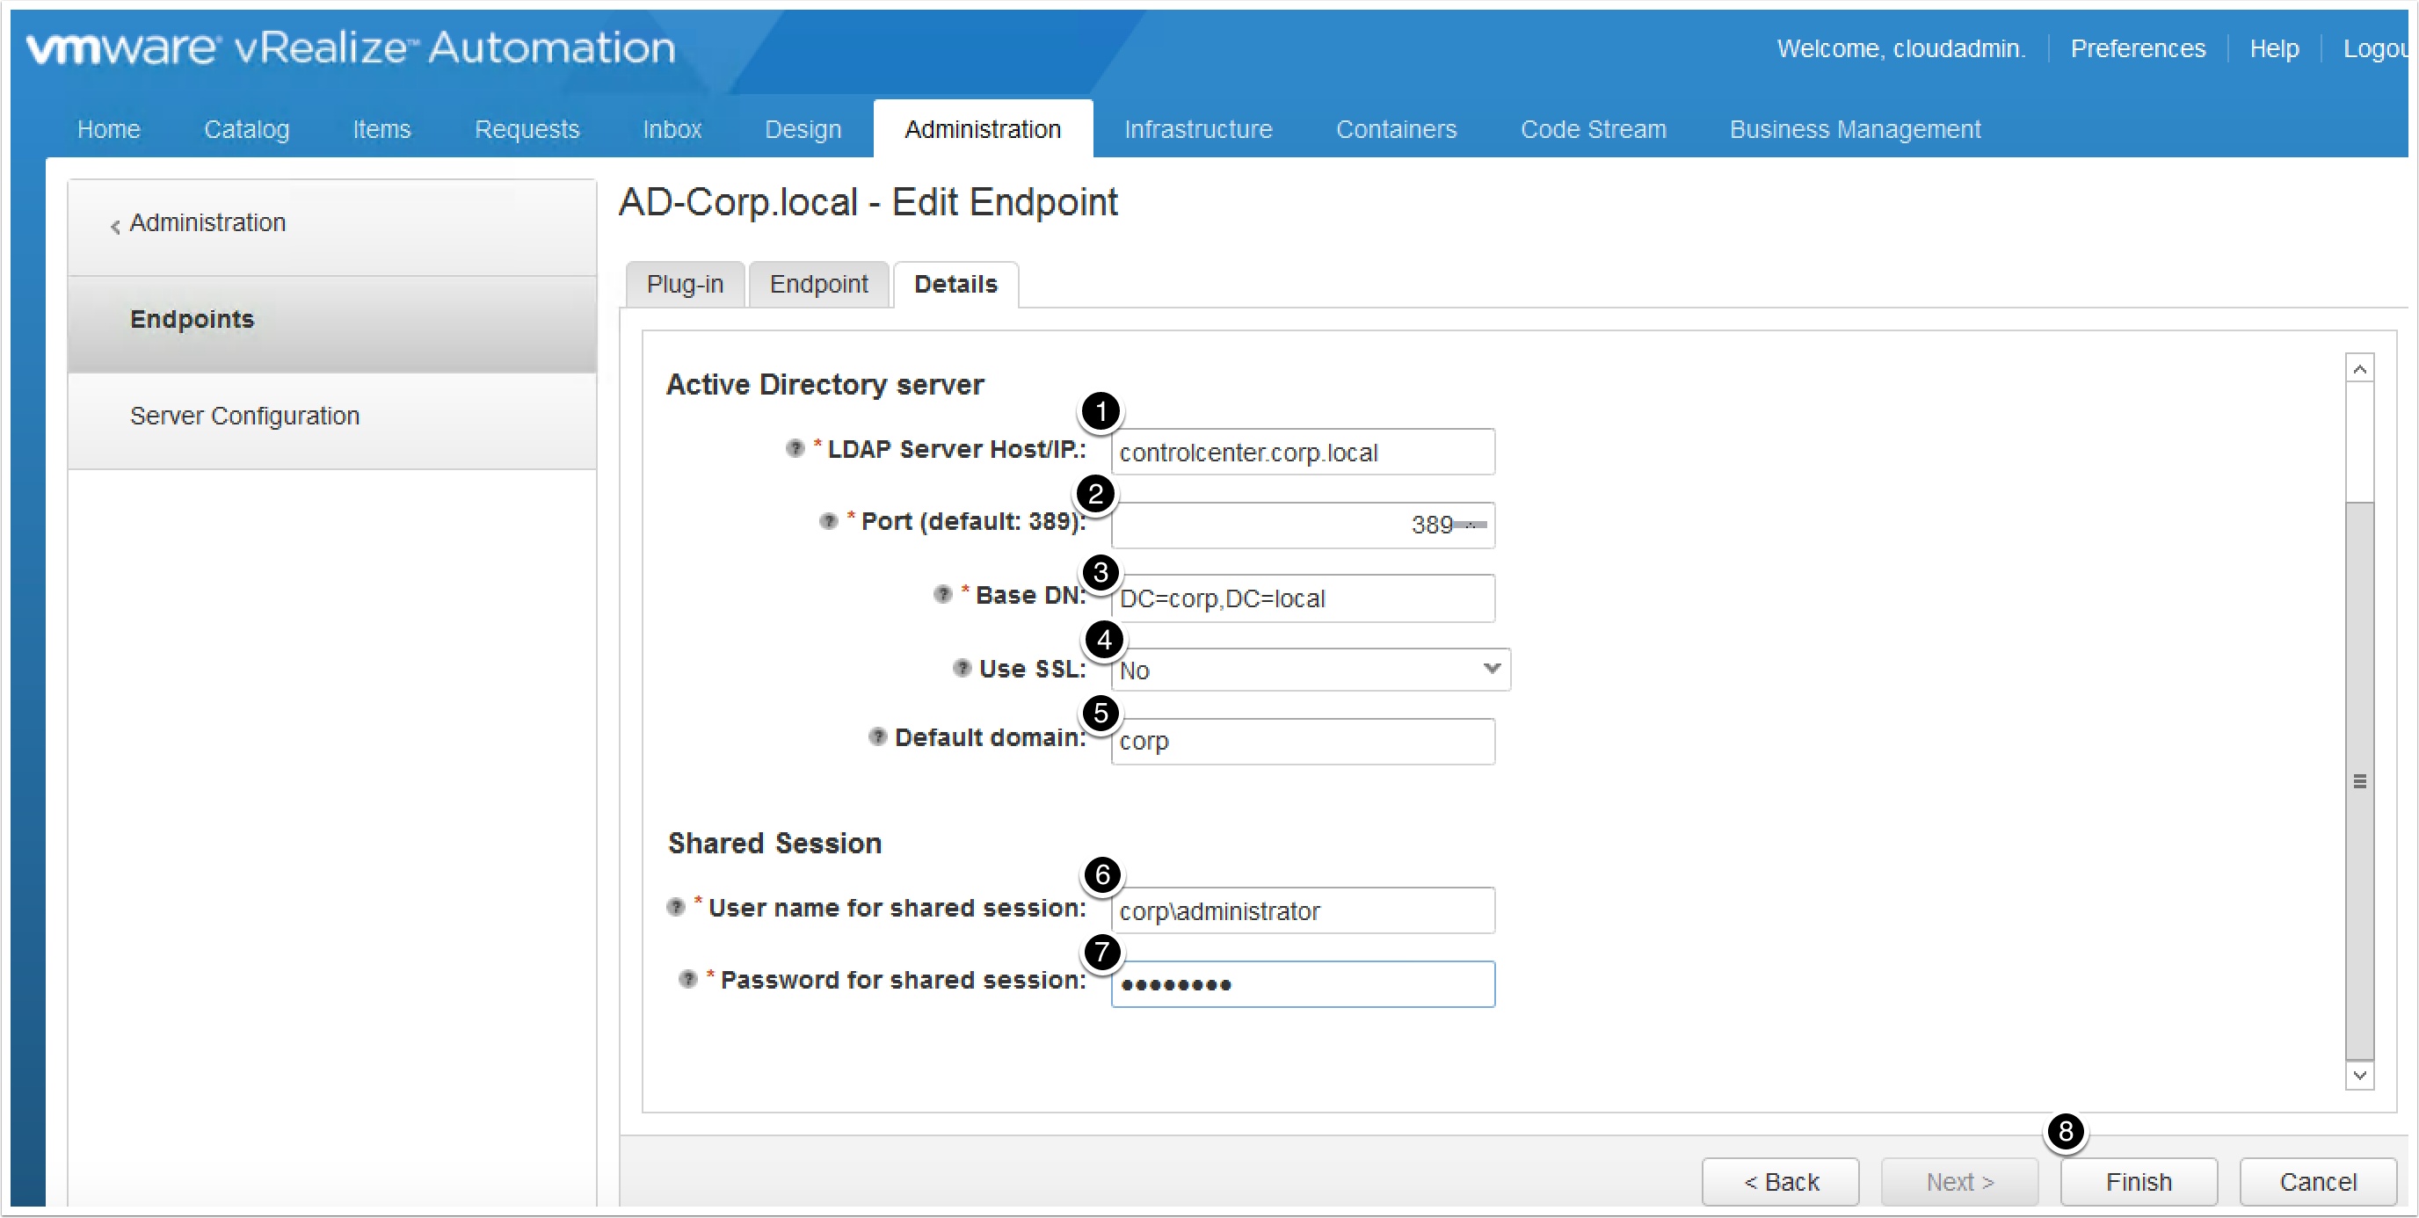2419x1218 pixels.
Task: Click the AD-Corp.local - Edit Endpoint heading
Action: 868,202
